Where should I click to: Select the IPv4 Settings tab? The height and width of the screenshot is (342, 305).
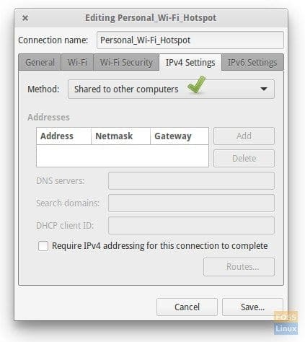(190, 63)
